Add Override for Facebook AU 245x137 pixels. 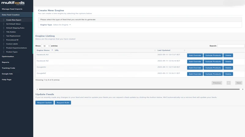pyautogui.click(x=195, y=55)
